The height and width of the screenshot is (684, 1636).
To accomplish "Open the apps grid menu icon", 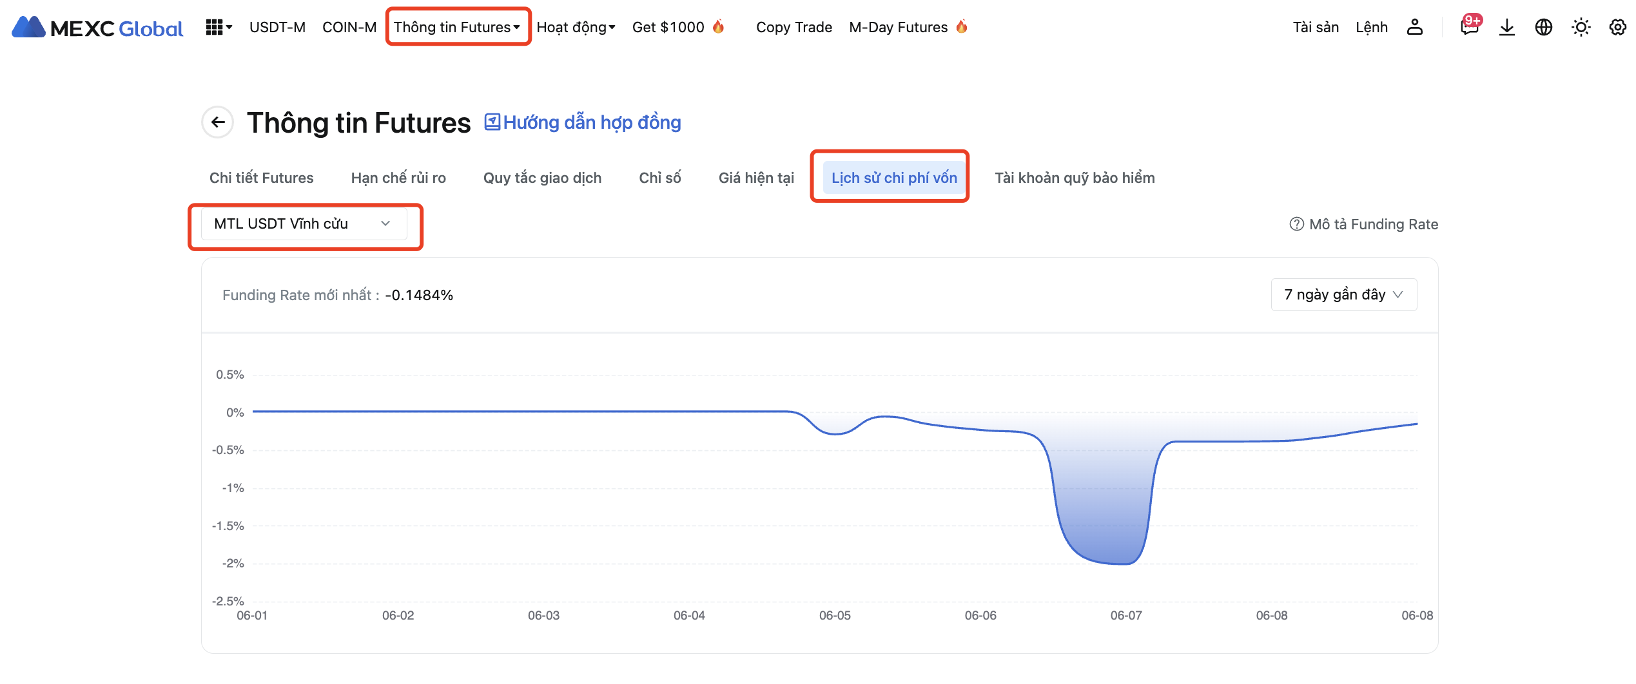I will (x=217, y=27).
